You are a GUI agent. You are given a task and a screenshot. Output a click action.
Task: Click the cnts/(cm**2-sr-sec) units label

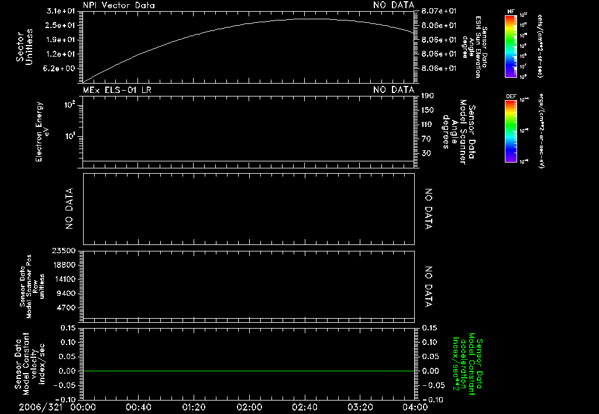click(x=540, y=46)
